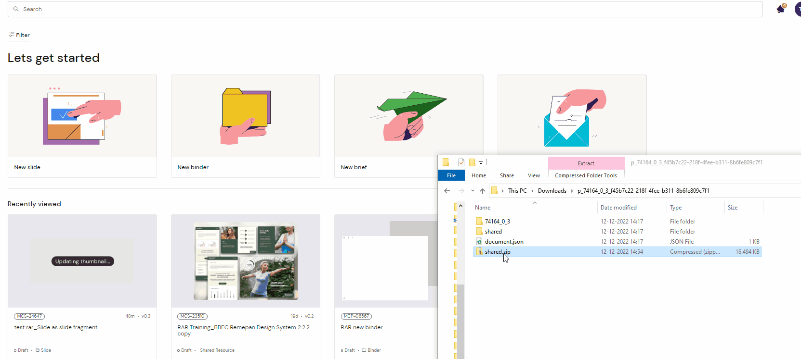Click New folder icon in quick access toolbar
This screenshot has height=359, width=801.
click(x=472, y=162)
